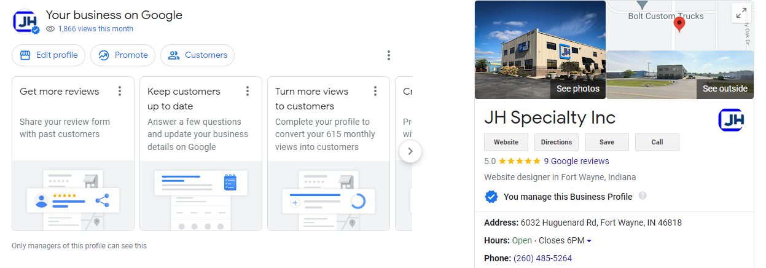This screenshot has height=268, width=766.
Task: Call the (260) 485-5264 phone number link
Action: point(542,258)
